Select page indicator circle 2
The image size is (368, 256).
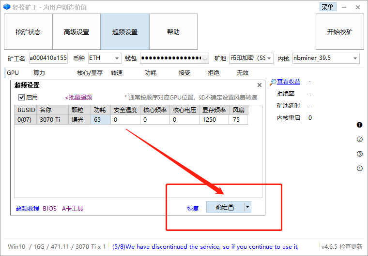tap(359, 140)
